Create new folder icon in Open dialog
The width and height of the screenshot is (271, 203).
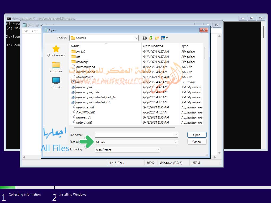(x=157, y=38)
